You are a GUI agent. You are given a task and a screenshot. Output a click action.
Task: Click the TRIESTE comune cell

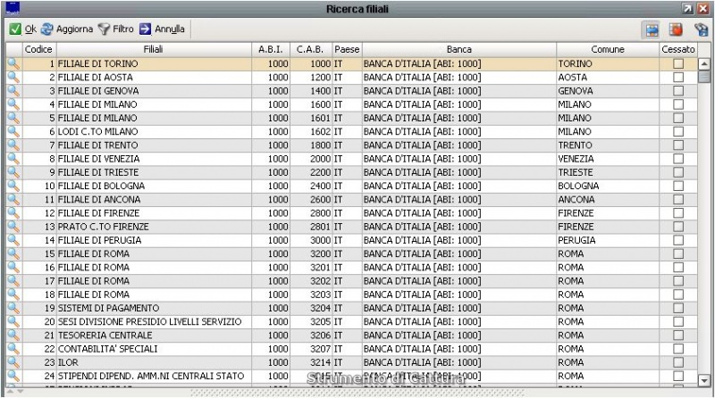(608, 172)
